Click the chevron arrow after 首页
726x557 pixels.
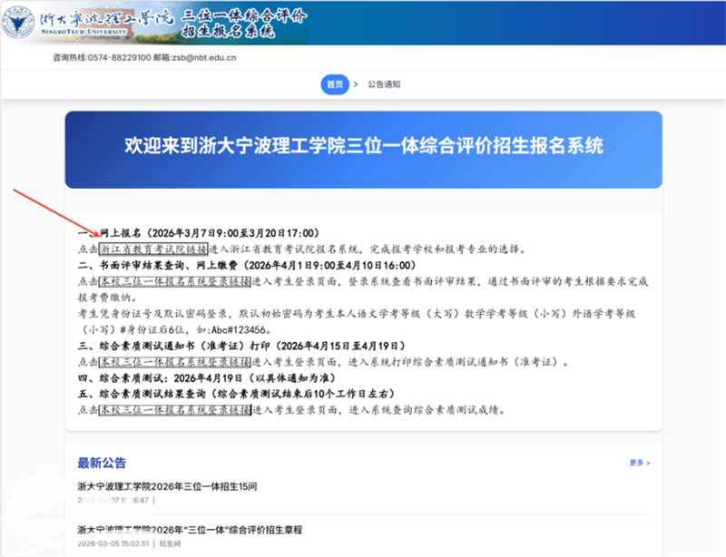(356, 84)
